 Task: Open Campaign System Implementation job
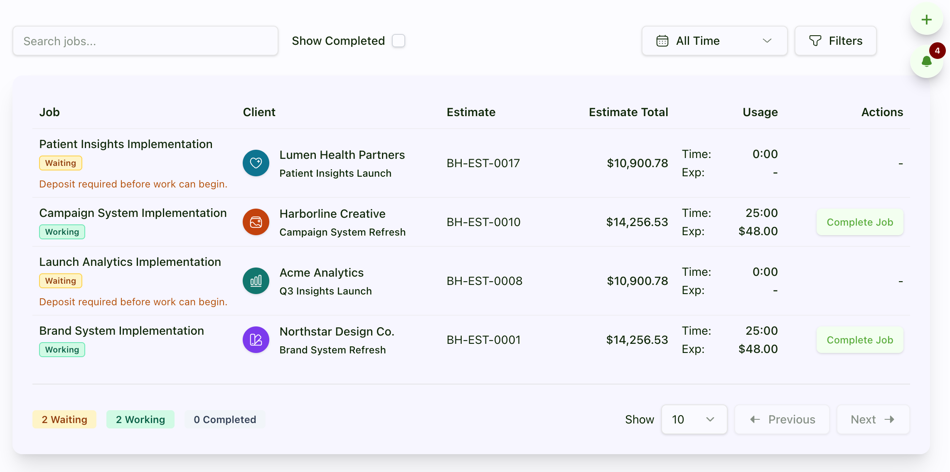tap(133, 213)
